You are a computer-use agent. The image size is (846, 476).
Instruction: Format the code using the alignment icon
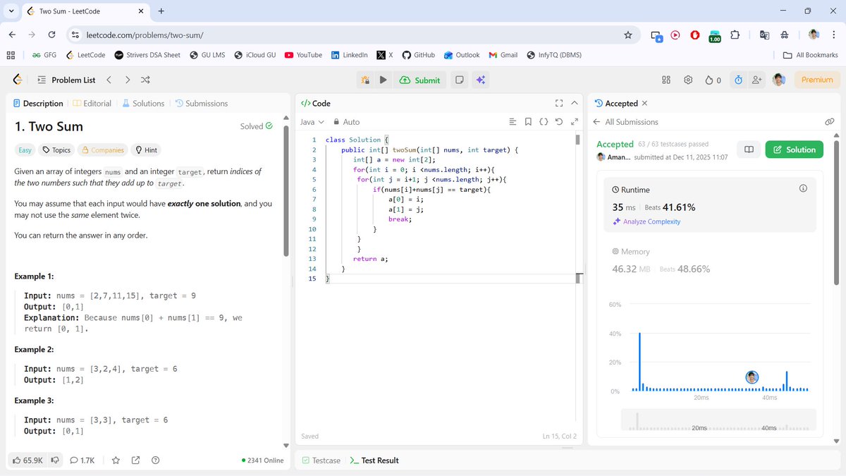[x=513, y=121]
